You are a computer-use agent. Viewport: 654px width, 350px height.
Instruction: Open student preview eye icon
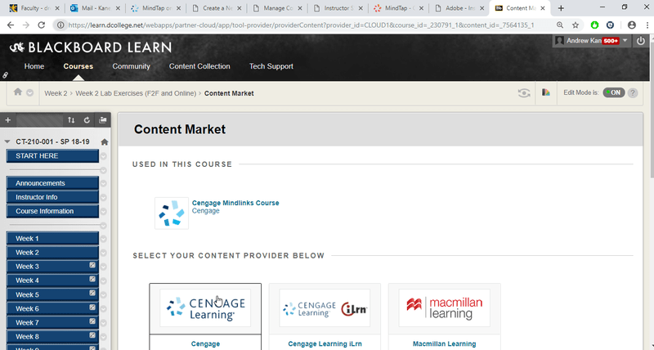point(524,93)
